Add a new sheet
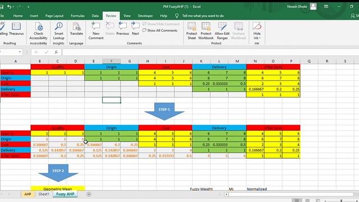The image size is (359, 202). (x=89, y=194)
